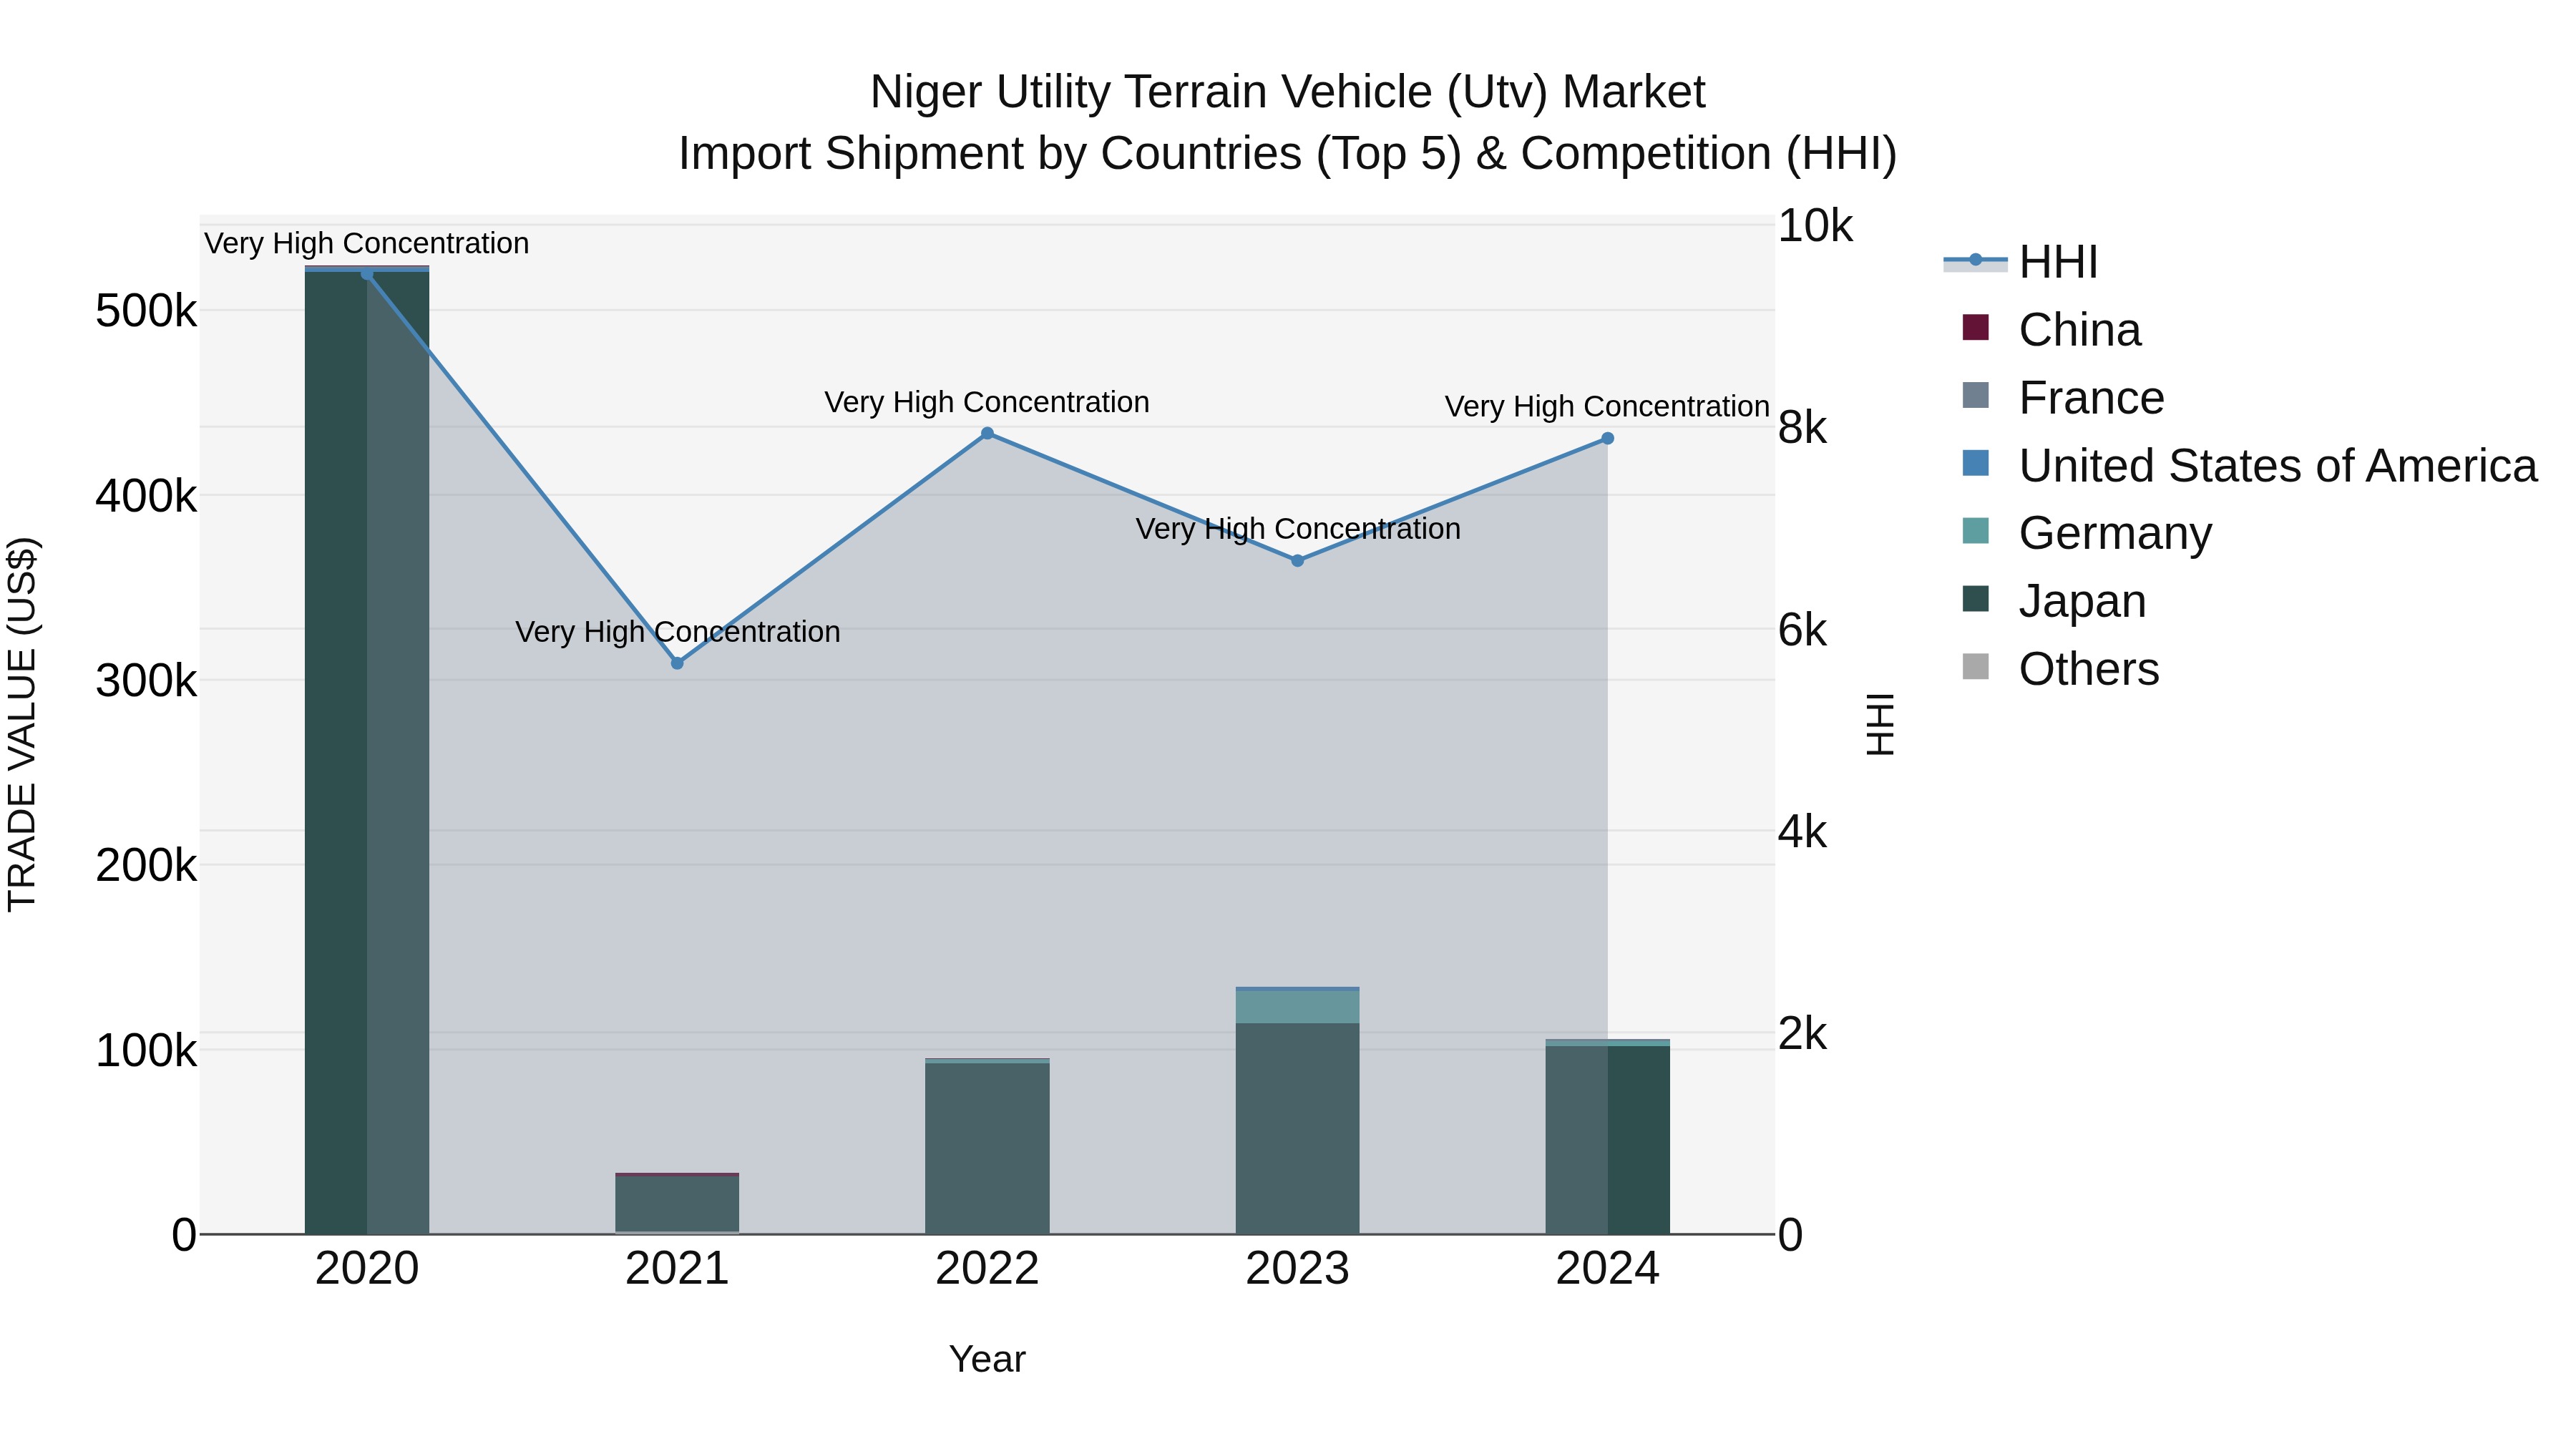Click the subtitle 'Import Shipment by Countries (Top 5)'
This screenshot has height=1449, width=2576.
click(1071, 154)
